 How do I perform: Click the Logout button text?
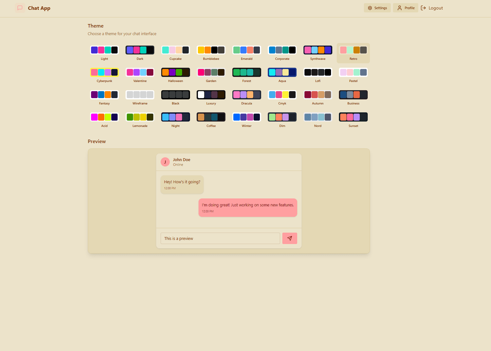[436, 8]
